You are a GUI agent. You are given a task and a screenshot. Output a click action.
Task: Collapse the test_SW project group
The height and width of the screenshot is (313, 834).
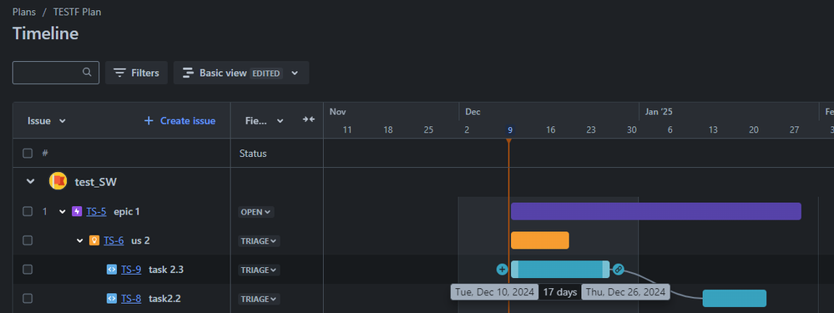31,182
